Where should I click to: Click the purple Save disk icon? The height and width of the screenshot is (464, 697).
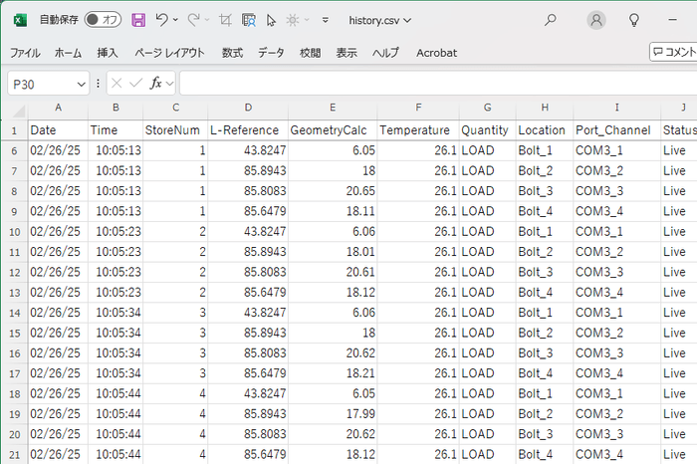138,20
